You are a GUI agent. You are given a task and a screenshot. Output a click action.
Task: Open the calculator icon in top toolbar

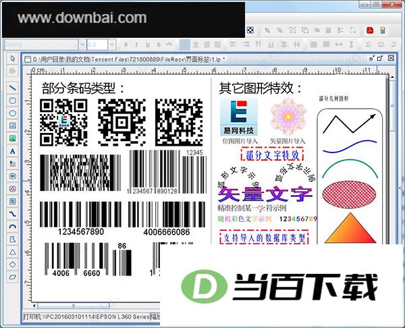[x=383, y=30]
